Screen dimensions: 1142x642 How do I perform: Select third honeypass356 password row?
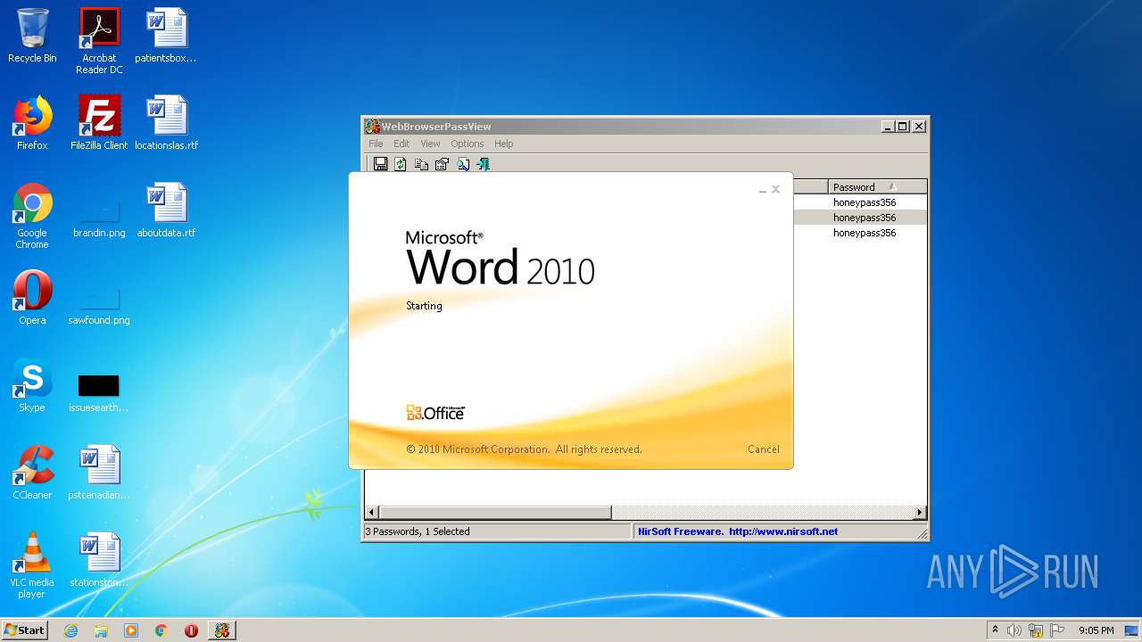(x=864, y=233)
